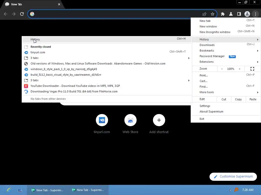The image size is (261, 195).
Task: Choose Find... from the menu
Action: click(226, 87)
